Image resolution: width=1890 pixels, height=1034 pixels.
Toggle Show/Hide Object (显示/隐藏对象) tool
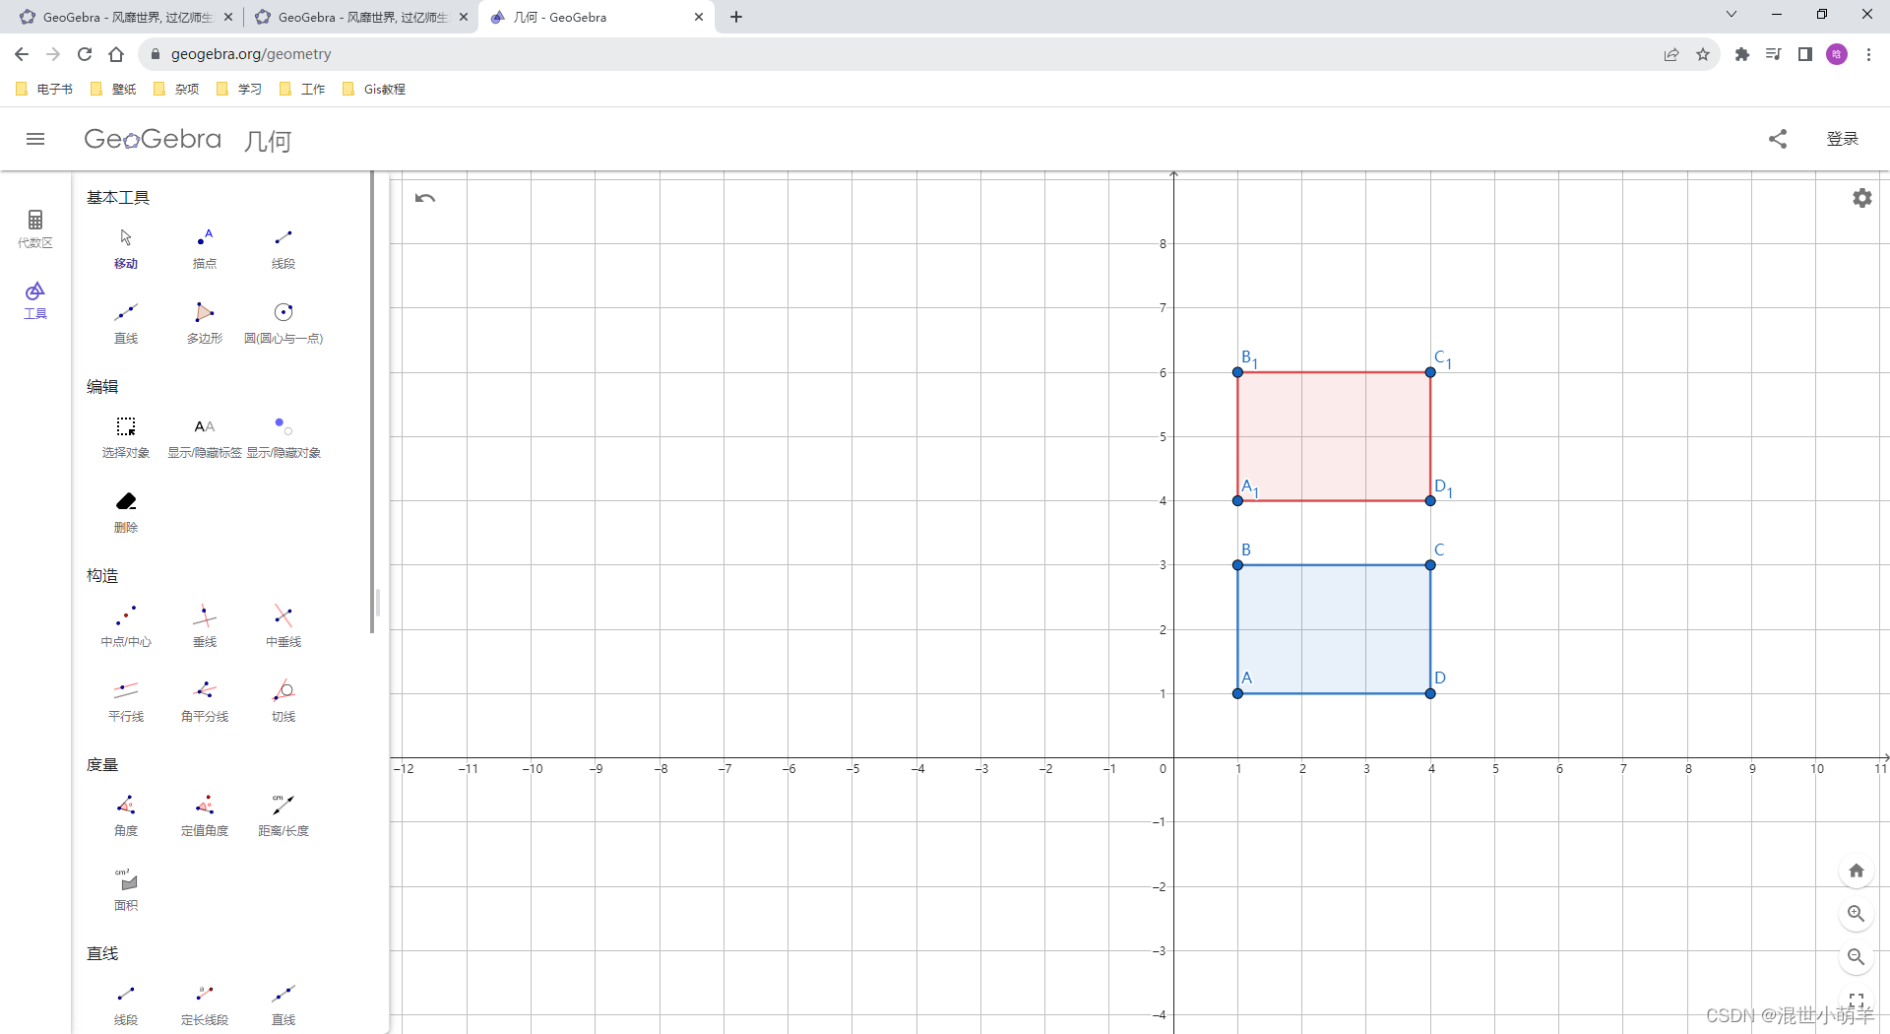[x=283, y=437]
